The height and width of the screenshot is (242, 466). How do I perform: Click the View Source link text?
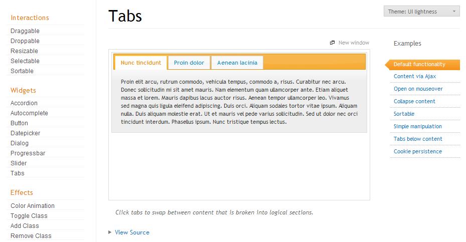click(132, 232)
